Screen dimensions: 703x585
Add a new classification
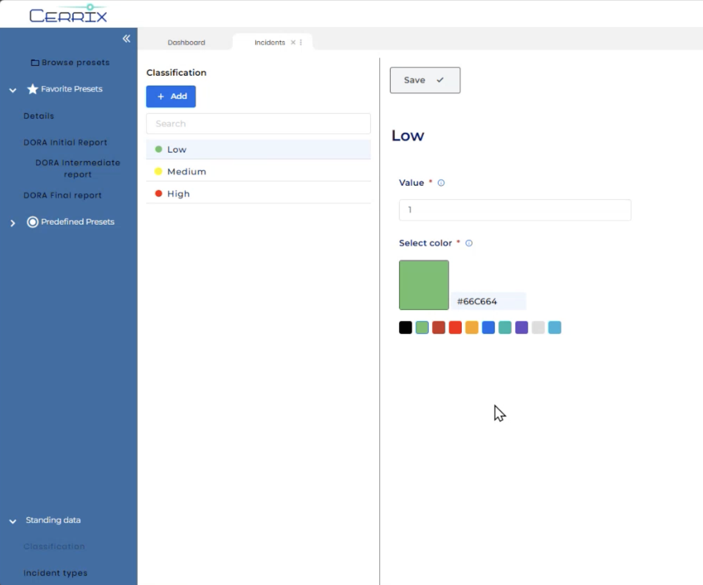171,96
